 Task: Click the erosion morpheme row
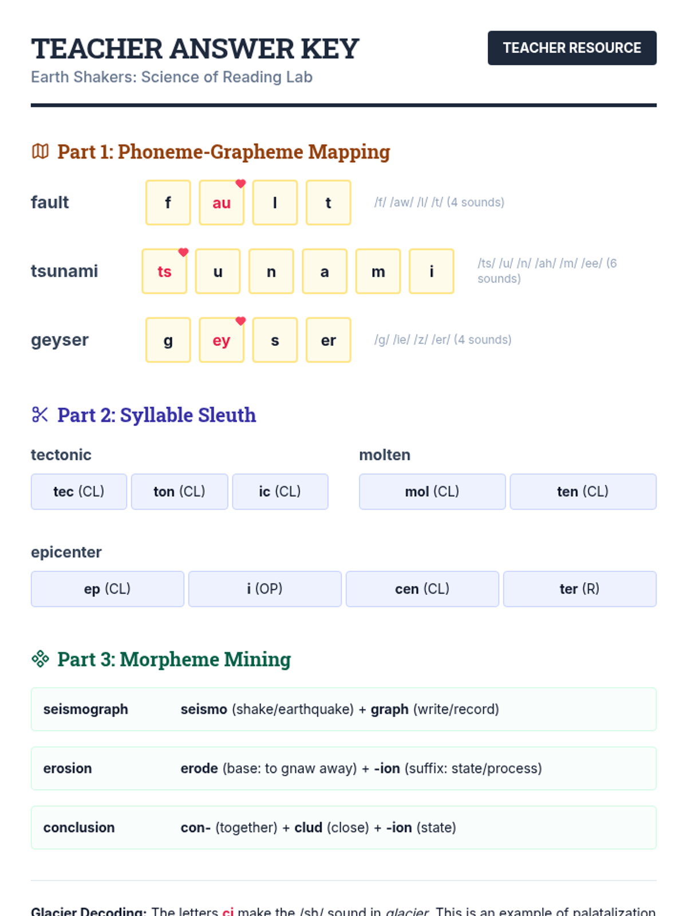(x=343, y=768)
